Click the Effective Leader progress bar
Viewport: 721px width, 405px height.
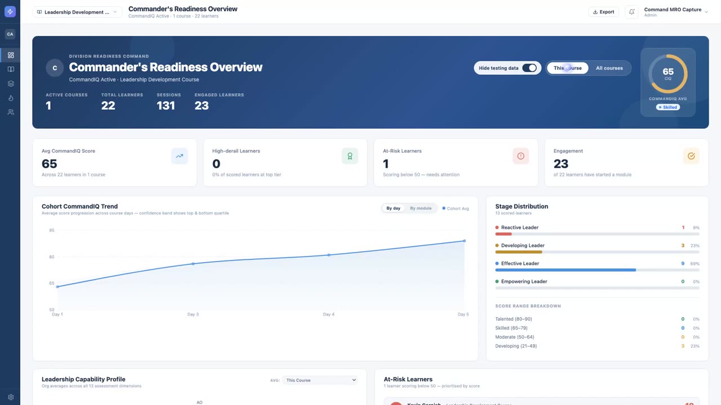pos(597,270)
